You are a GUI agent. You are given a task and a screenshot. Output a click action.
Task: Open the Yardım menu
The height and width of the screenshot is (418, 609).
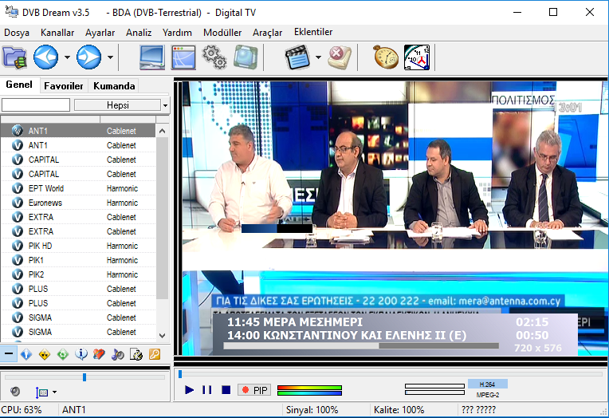coord(177,33)
